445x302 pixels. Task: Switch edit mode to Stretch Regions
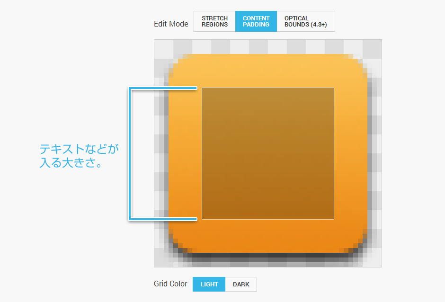[x=214, y=21]
